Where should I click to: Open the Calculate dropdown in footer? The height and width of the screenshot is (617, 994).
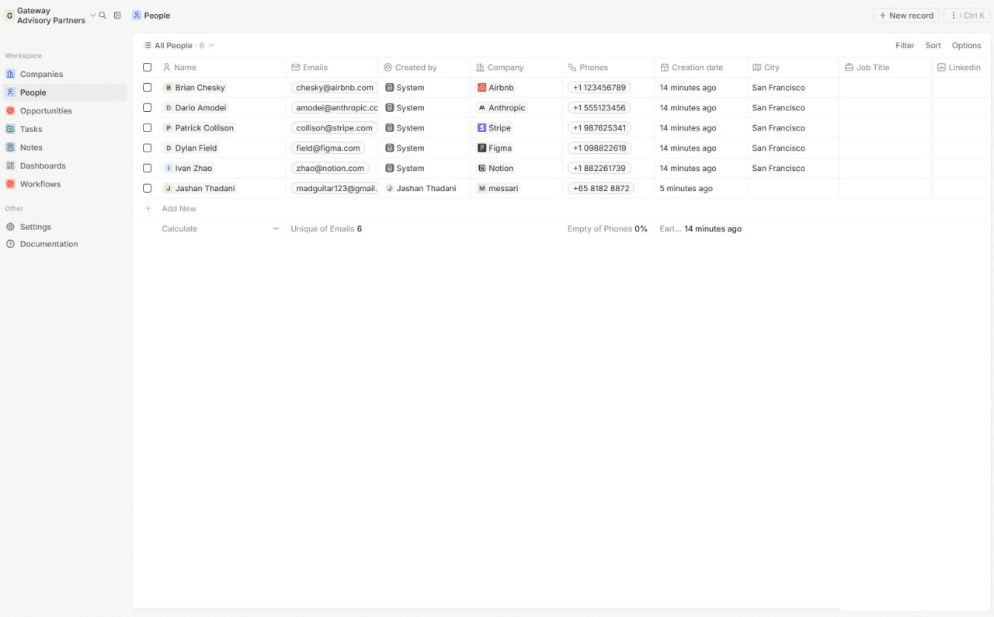[x=221, y=229]
